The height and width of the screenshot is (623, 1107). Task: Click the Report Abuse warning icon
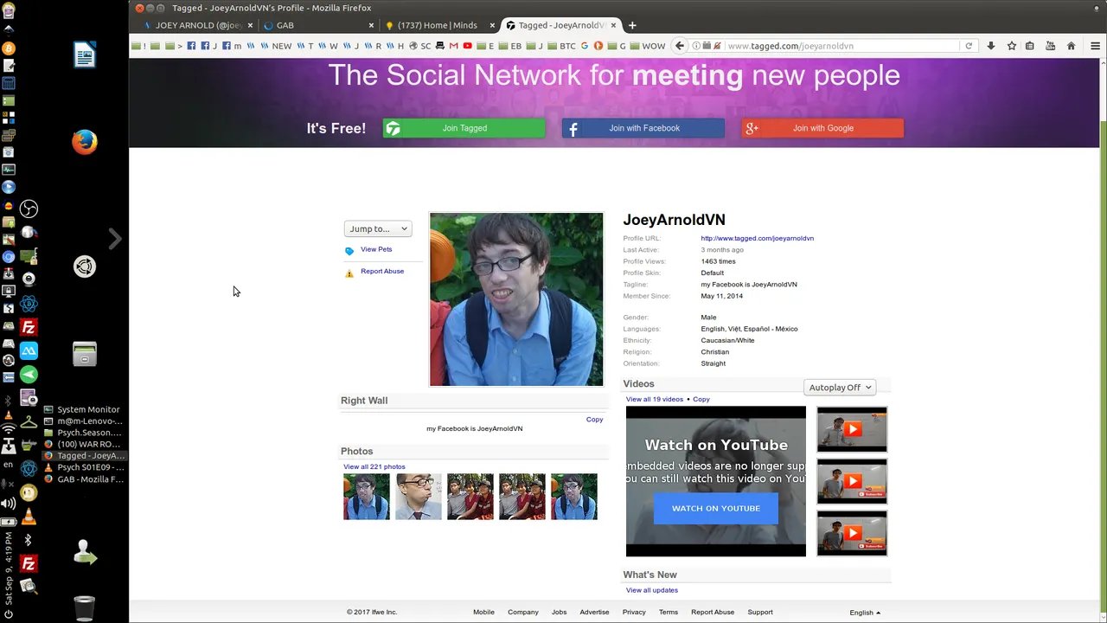(349, 273)
